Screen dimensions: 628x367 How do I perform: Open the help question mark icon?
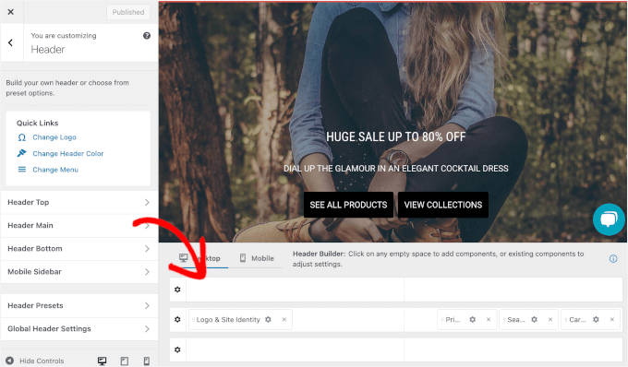click(147, 36)
